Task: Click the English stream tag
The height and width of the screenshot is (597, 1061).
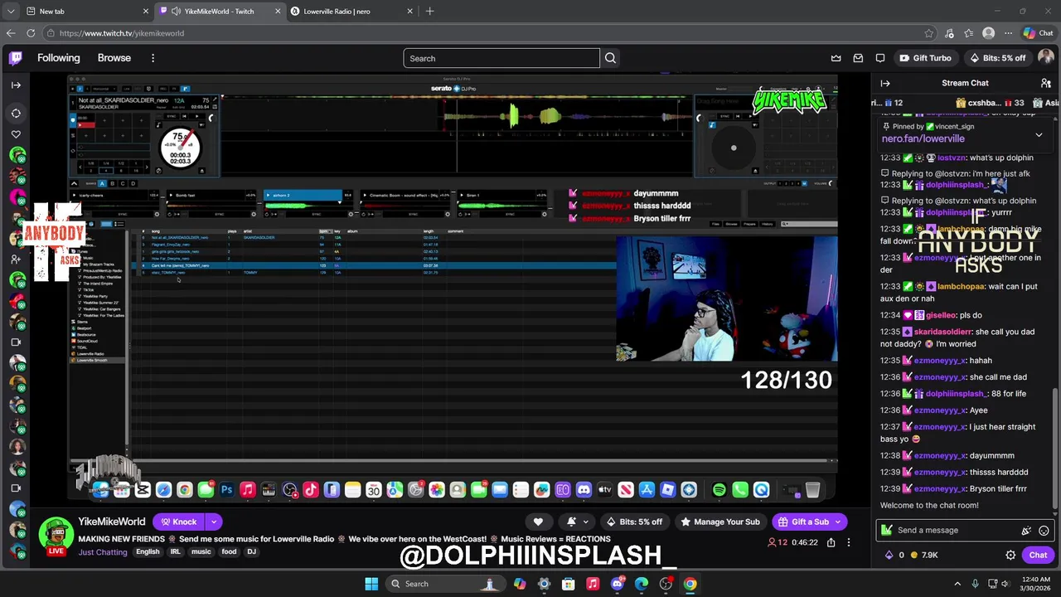Action: click(148, 552)
